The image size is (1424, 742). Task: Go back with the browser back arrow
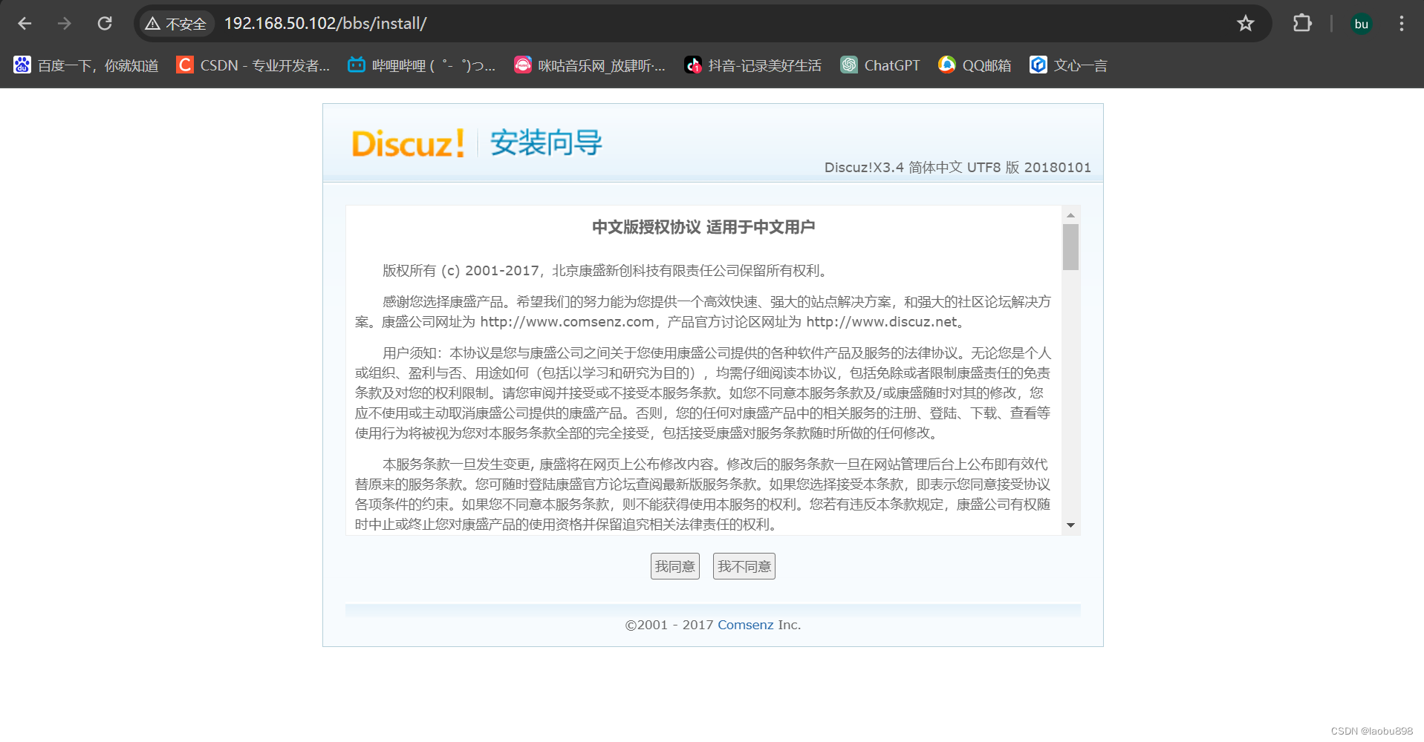(25, 24)
